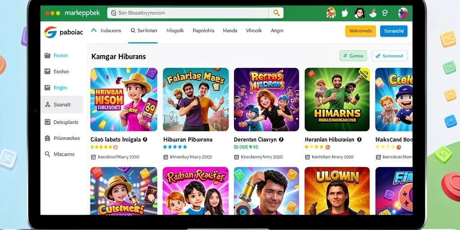
Task: Open the Hiiogolk tab
Action: pos(175,31)
